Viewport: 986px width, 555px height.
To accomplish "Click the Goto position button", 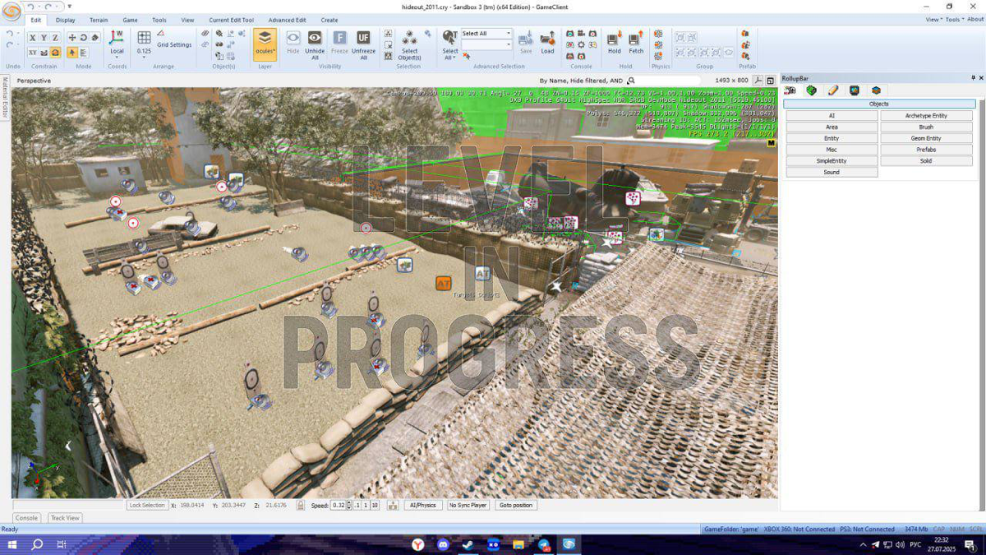I will click(516, 505).
